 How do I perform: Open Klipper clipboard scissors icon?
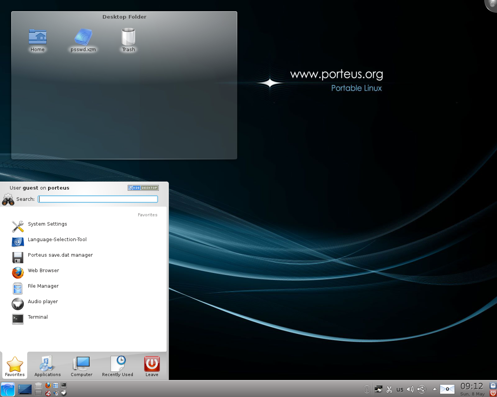pyautogui.click(x=389, y=389)
